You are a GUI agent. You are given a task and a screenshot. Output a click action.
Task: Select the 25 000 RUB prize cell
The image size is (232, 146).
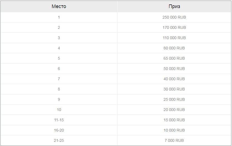[174, 99]
